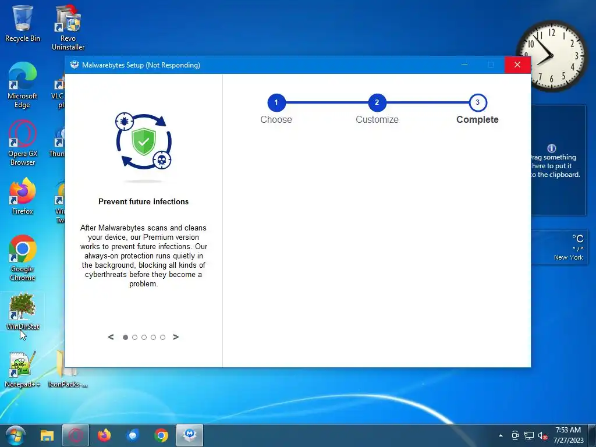Select Opera GX Browser desktop icon
The image size is (596, 447).
(23, 143)
